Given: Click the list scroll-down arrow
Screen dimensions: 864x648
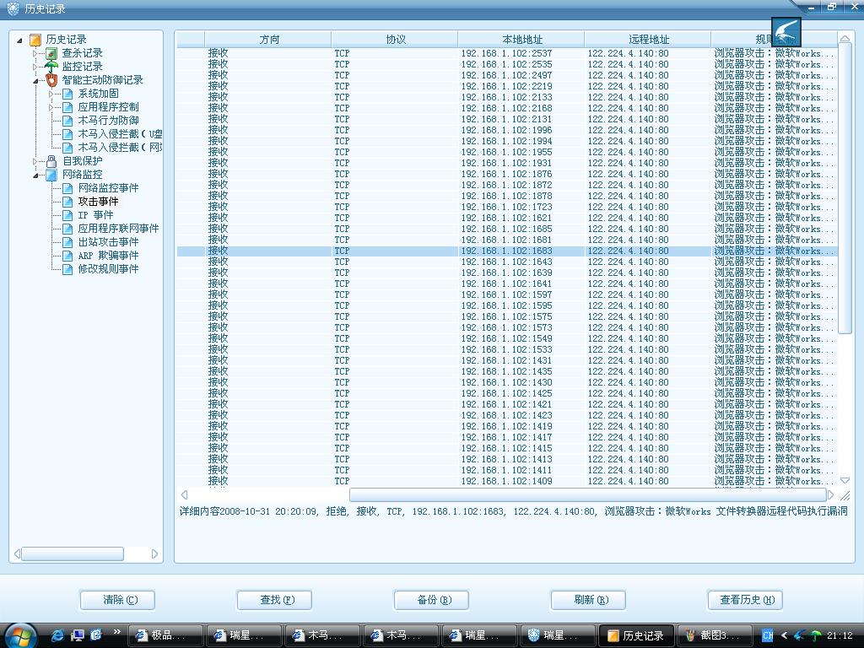Looking at the screenshot, I should 845,481.
